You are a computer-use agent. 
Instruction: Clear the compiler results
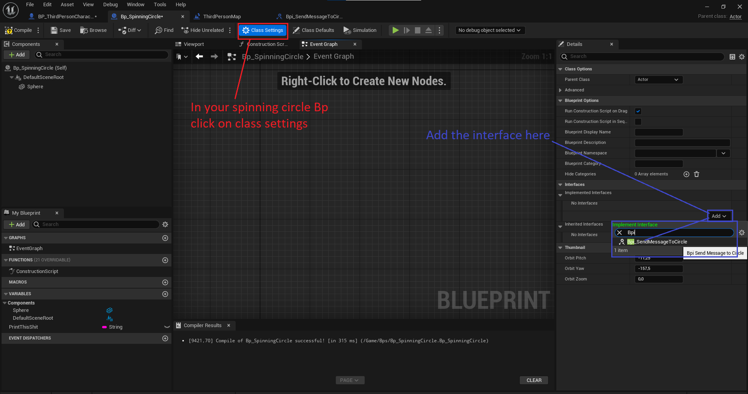coord(534,380)
